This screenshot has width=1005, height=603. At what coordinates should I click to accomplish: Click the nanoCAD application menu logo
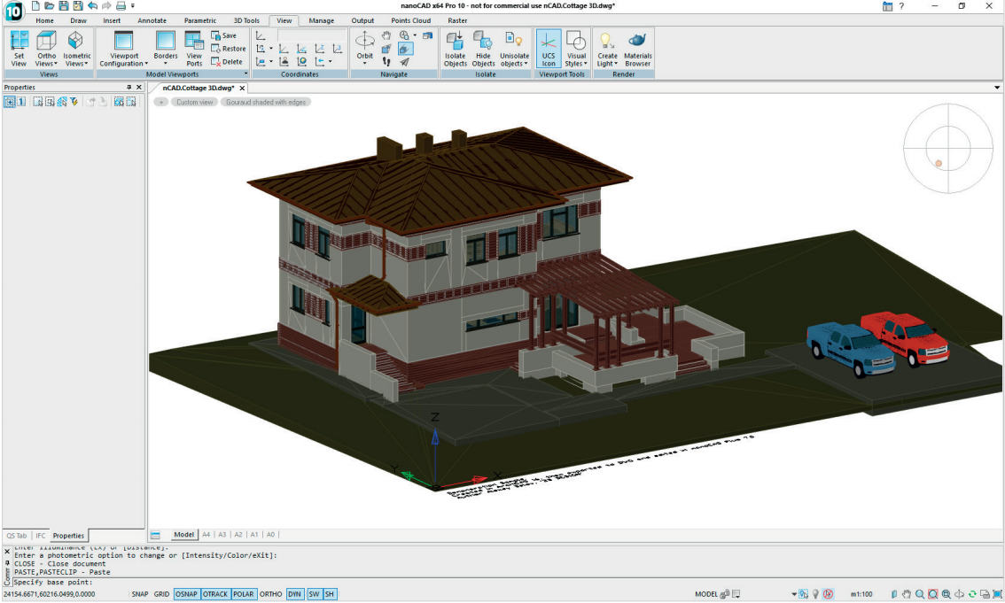click(12, 11)
